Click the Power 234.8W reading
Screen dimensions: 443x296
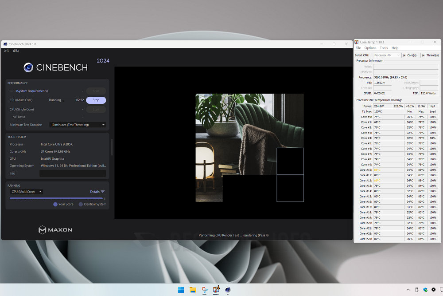(383, 106)
